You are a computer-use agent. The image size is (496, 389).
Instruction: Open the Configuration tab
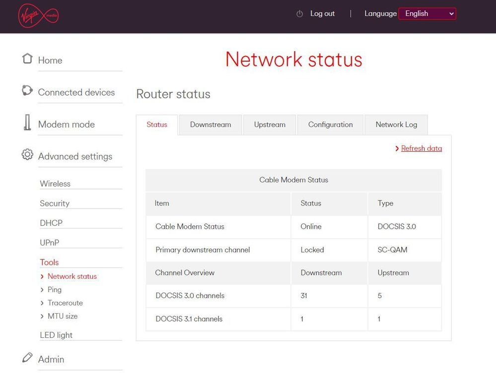[x=330, y=125]
